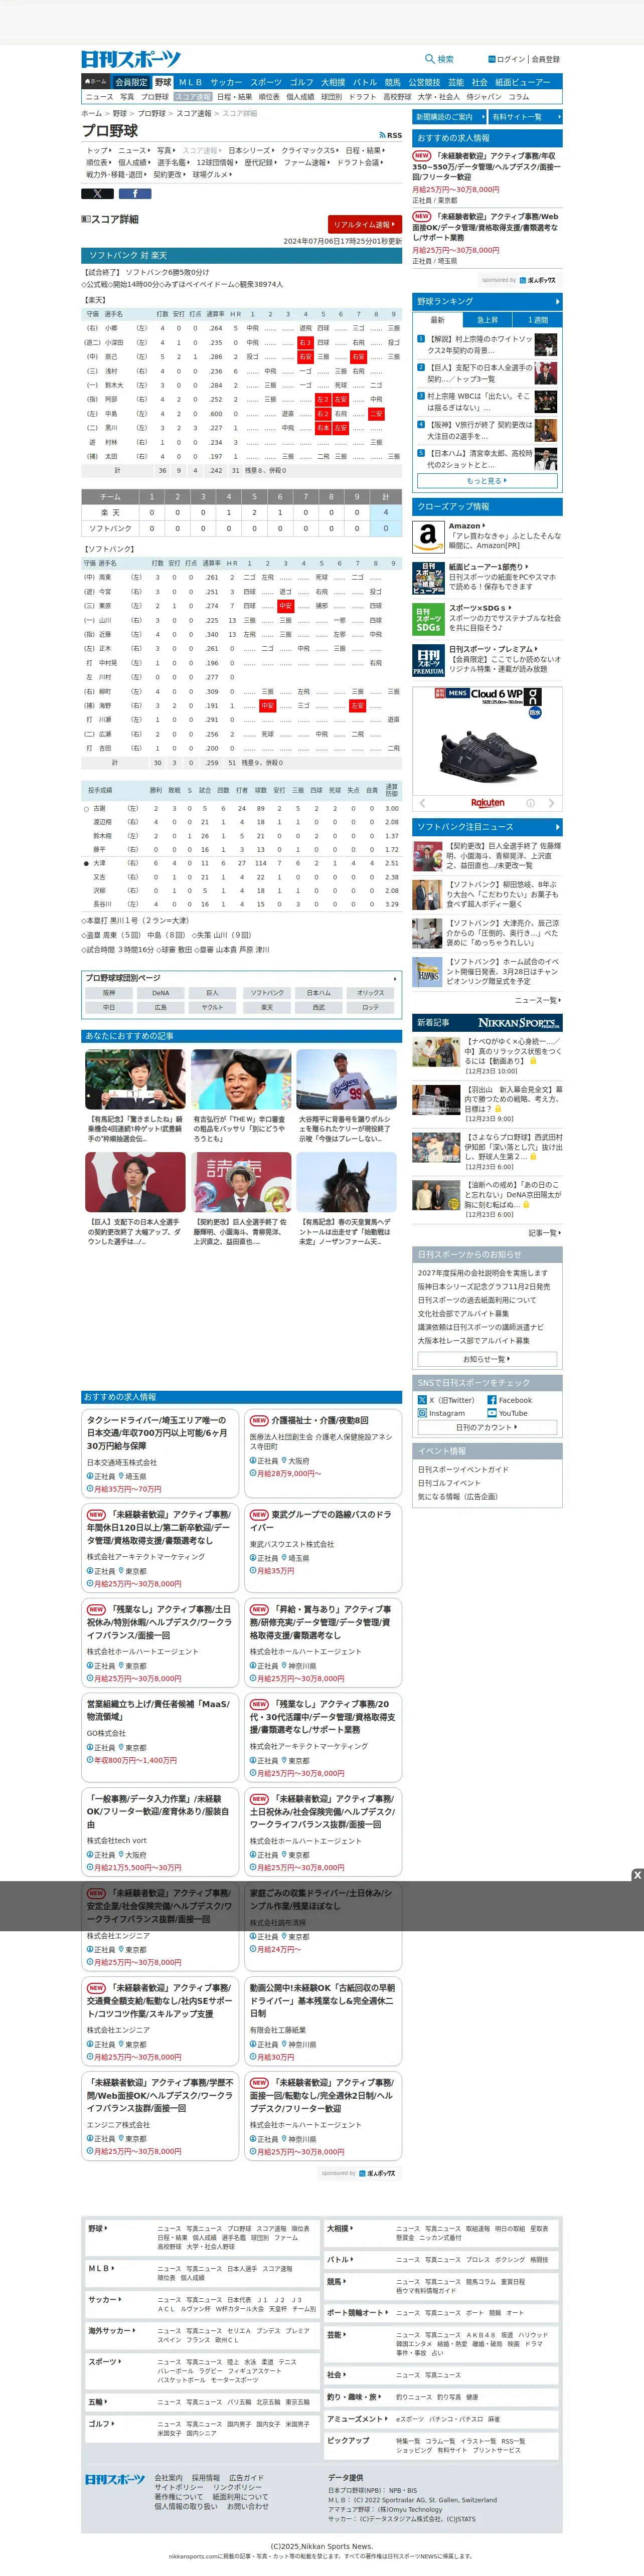Expand the ソフトバンク注目ニュース header arrow
The width and height of the screenshot is (644, 2576).
(557, 827)
